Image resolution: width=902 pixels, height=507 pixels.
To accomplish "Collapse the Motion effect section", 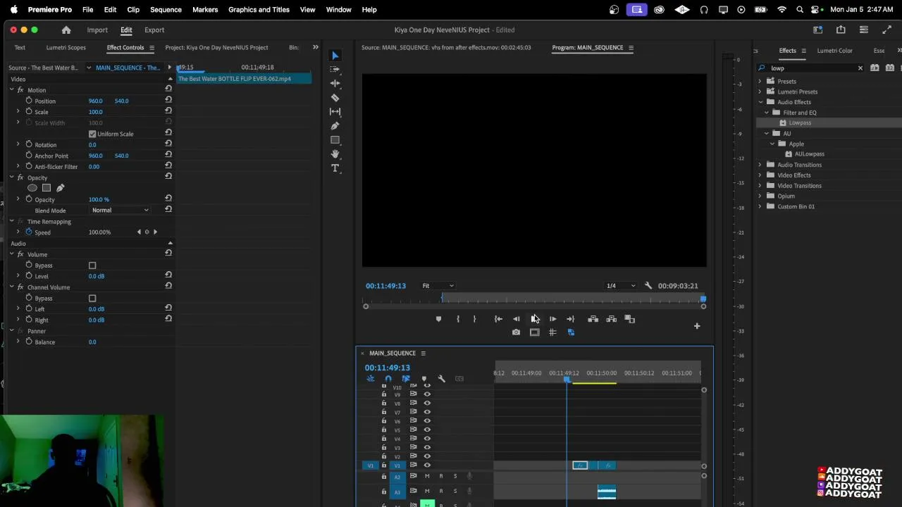I will (11, 90).
